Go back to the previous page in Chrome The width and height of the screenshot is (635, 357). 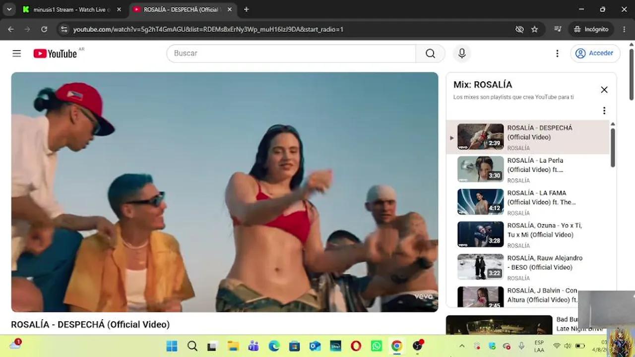11,29
